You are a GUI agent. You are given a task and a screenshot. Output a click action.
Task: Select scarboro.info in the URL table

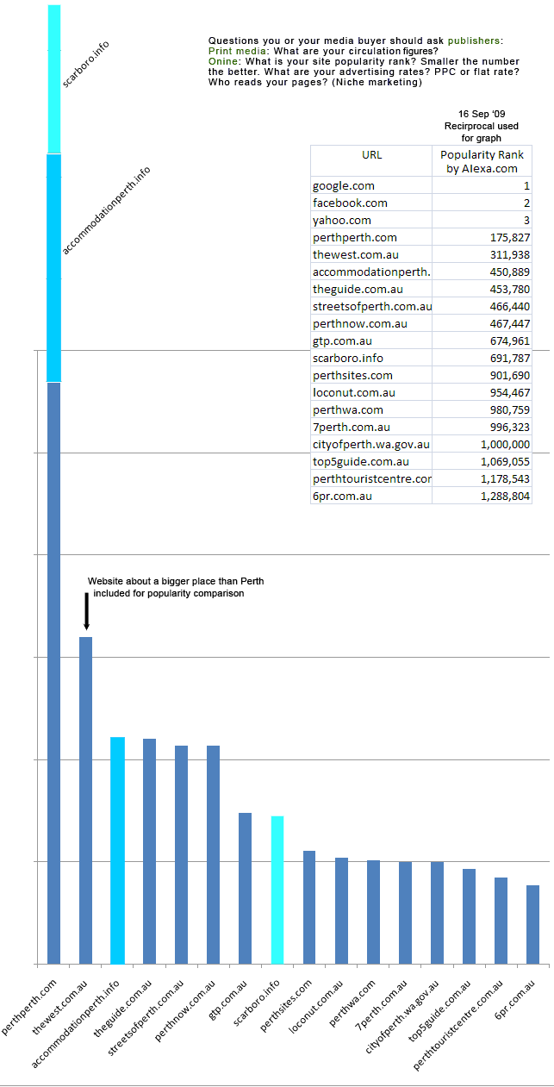371,358
